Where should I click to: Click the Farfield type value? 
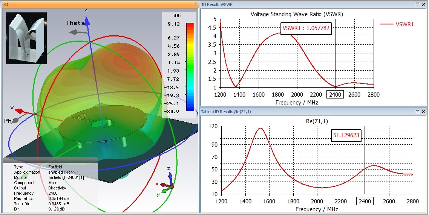pyautogui.click(x=55, y=167)
